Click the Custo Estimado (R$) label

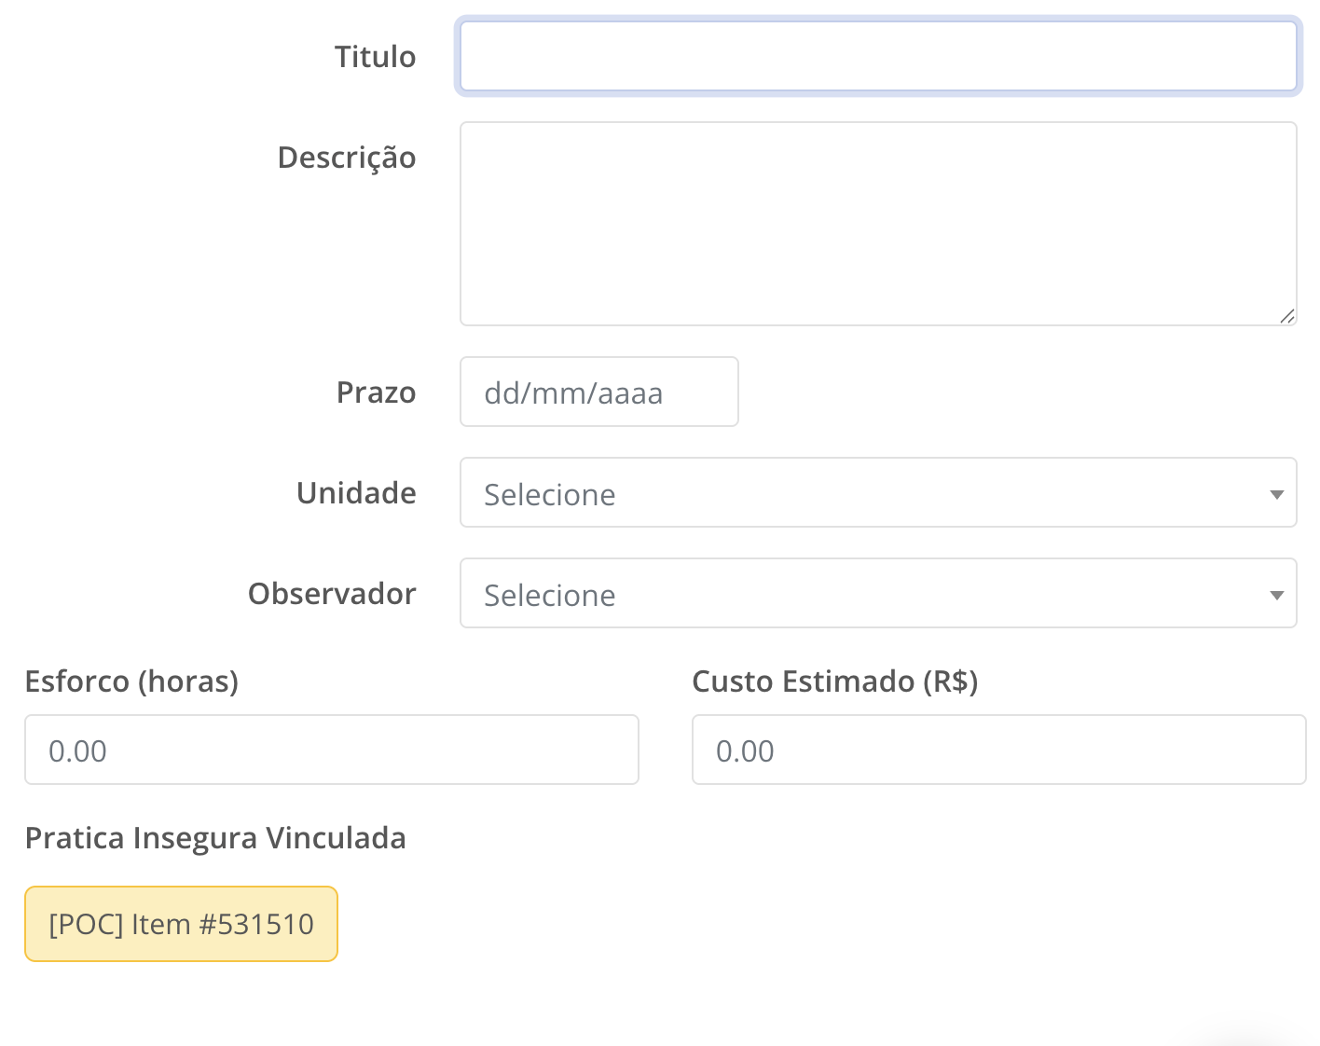[x=834, y=681]
